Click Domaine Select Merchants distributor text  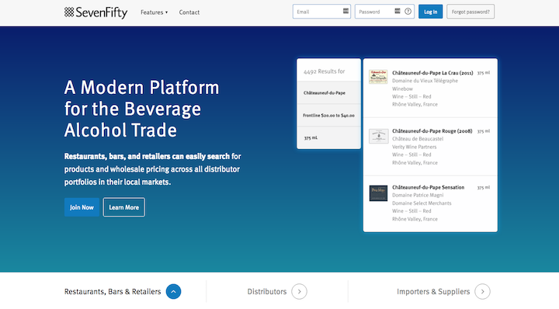pyautogui.click(x=422, y=203)
